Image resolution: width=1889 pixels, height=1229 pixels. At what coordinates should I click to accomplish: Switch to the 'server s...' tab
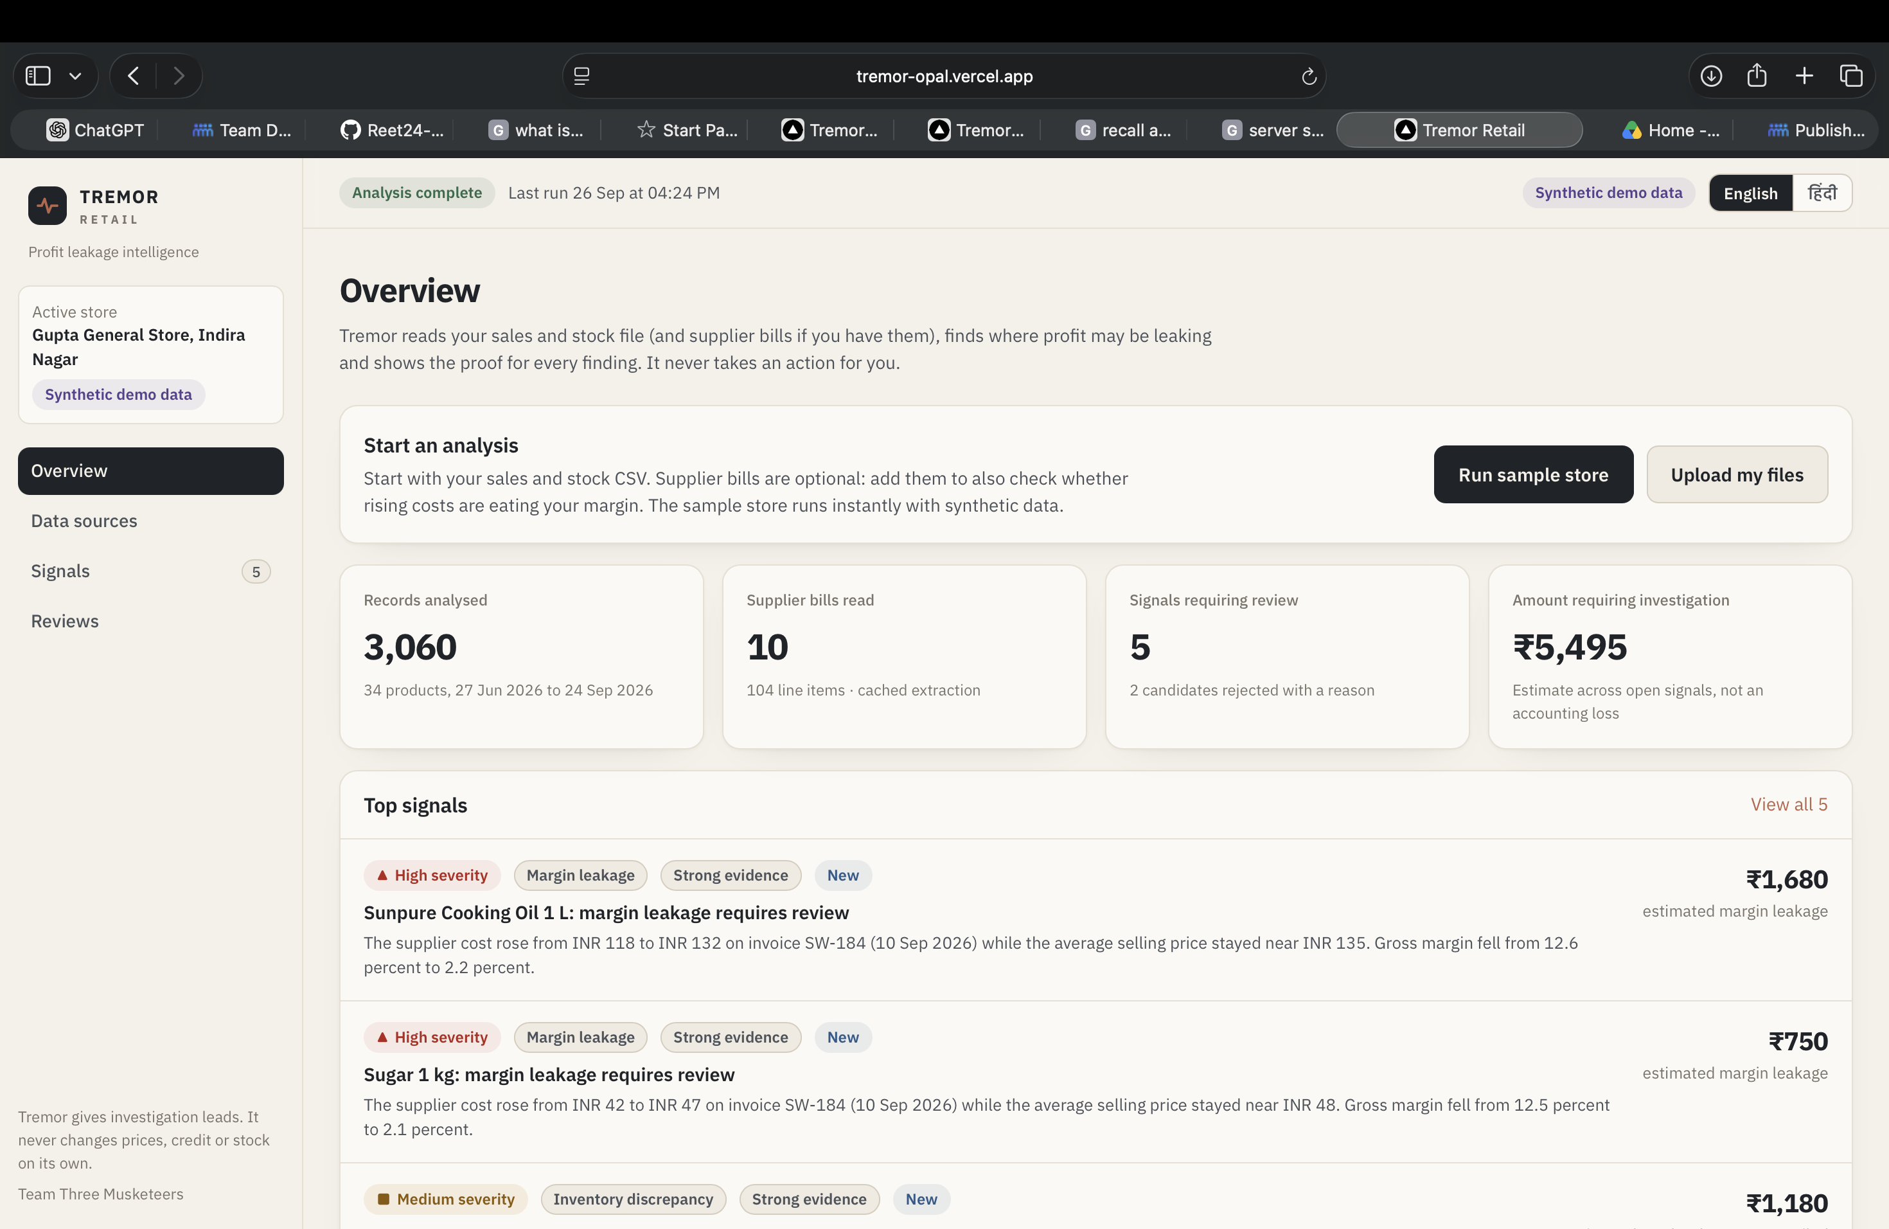[x=1273, y=130]
